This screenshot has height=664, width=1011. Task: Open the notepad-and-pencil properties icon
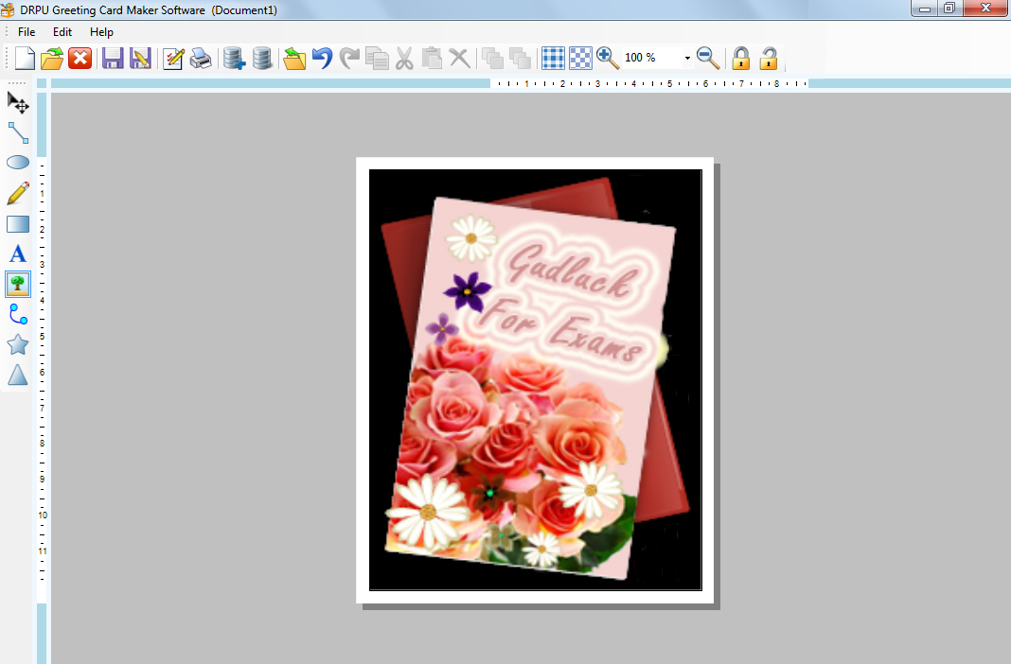point(173,58)
